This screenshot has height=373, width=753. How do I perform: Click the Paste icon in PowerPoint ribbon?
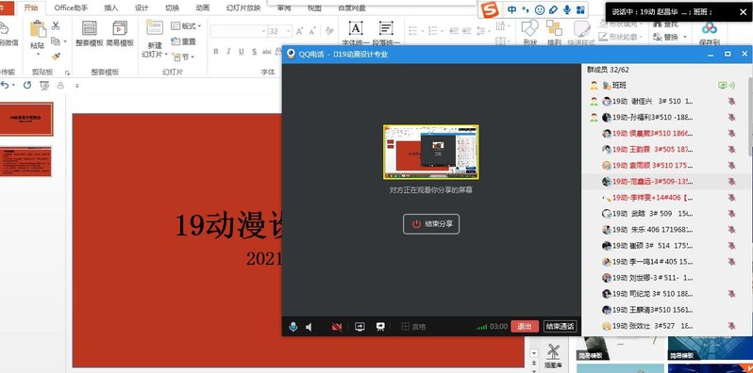click(x=38, y=29)
